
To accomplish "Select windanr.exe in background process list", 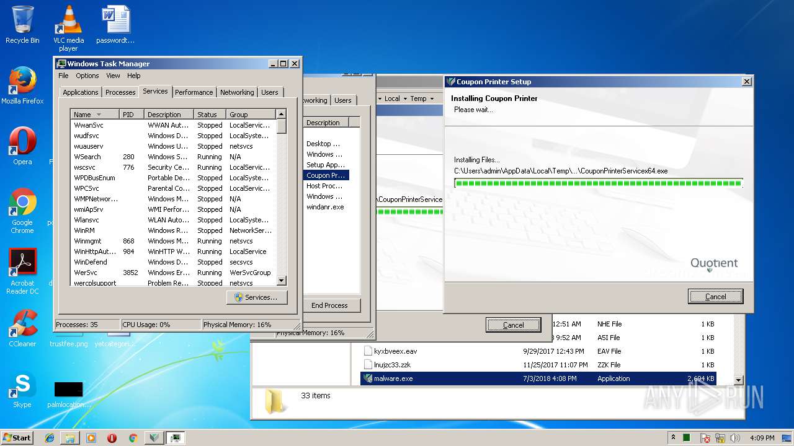I will [x=325, y=207].
